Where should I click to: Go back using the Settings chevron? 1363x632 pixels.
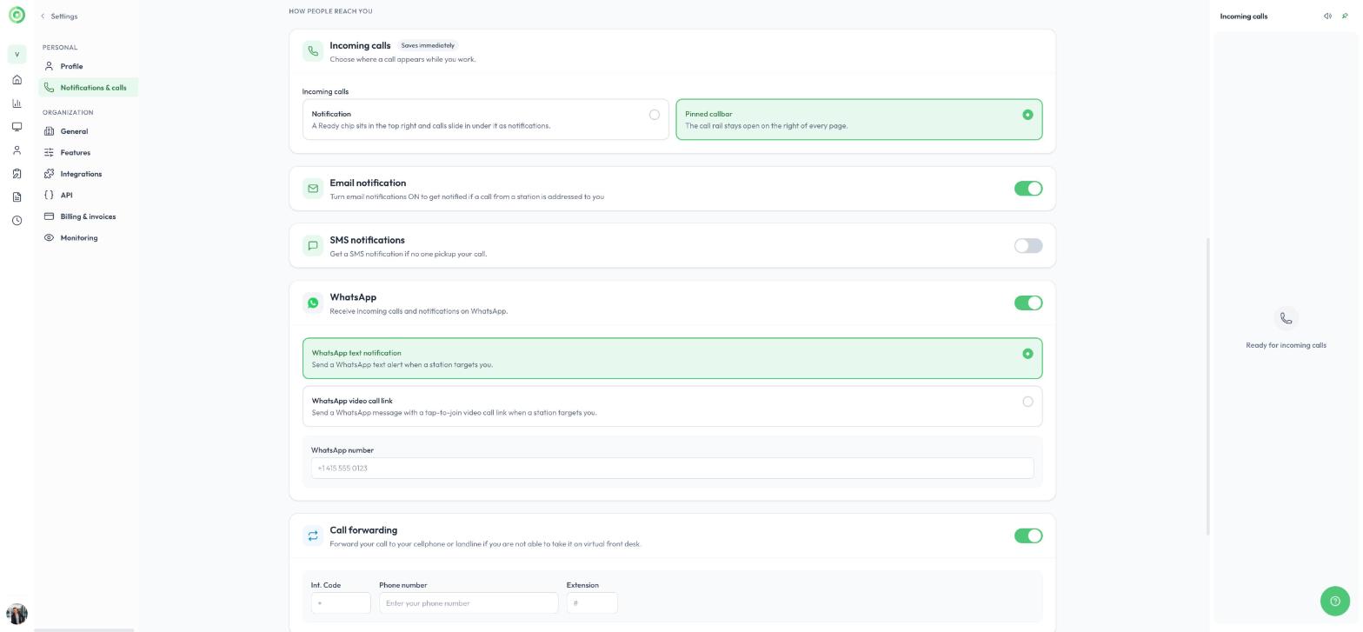pyautogui.click(x=43, y=17)
